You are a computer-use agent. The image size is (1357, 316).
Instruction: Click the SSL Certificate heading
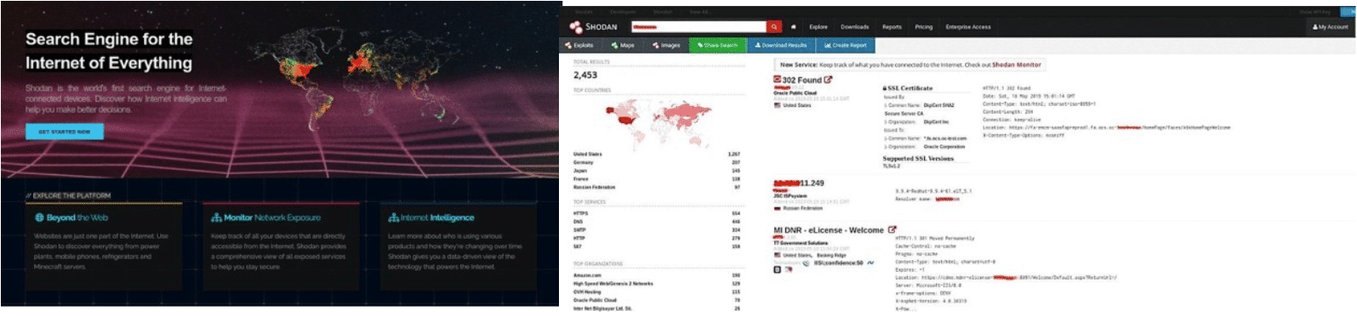[x=909, y=88]
